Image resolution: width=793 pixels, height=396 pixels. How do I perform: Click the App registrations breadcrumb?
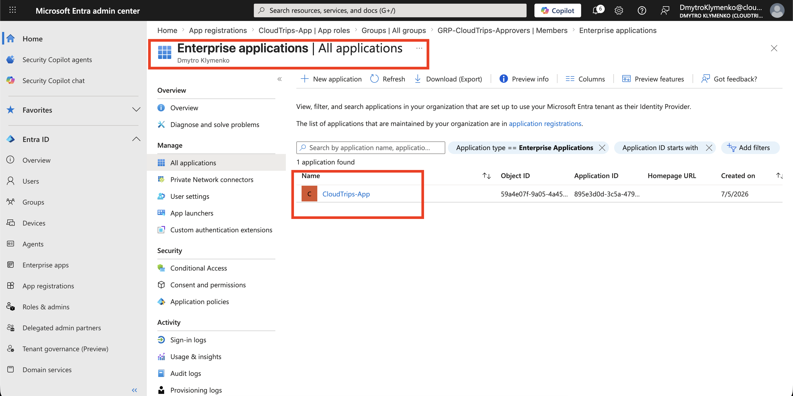(x=218, y=30)
